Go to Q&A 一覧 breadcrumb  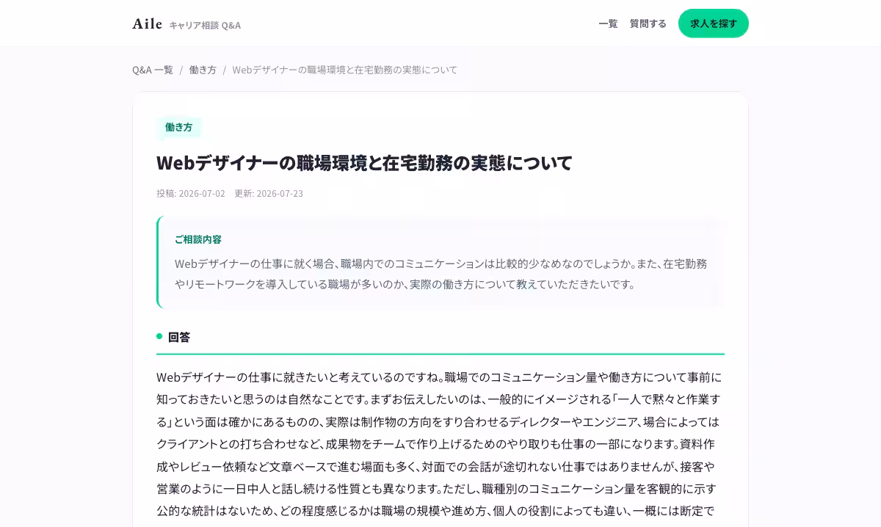pos(153,70)
